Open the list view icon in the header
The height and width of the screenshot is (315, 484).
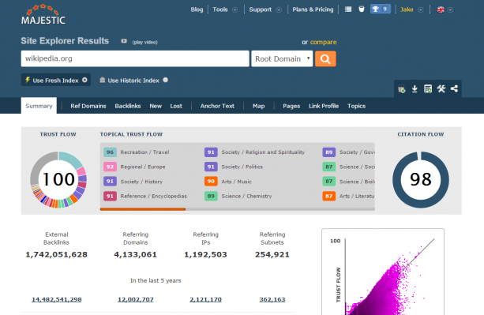(348, 9)
